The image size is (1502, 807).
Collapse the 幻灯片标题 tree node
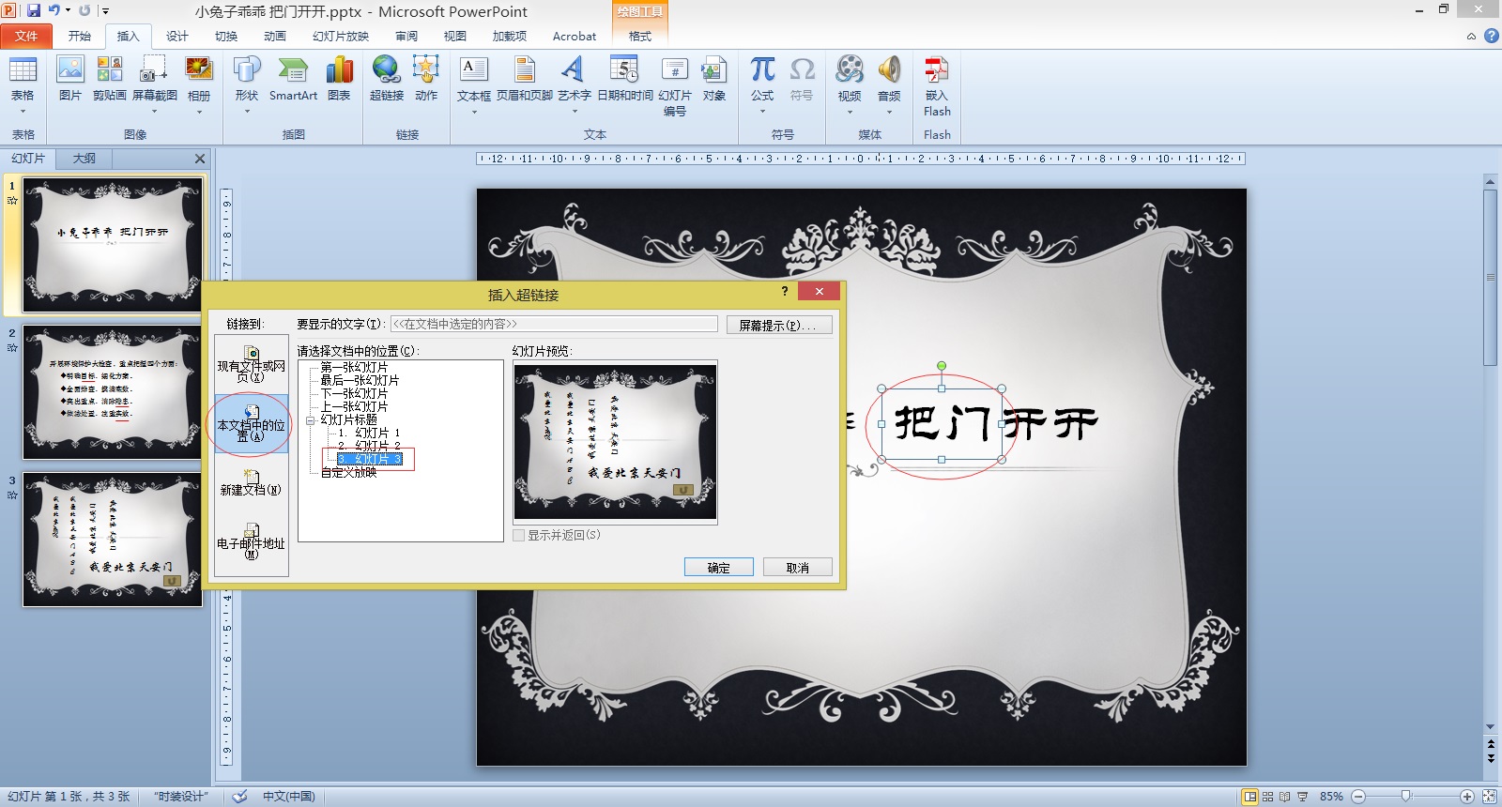311,420
